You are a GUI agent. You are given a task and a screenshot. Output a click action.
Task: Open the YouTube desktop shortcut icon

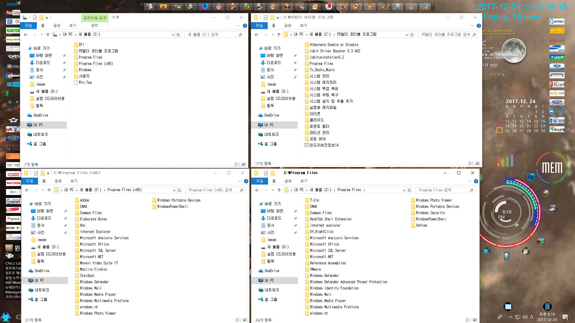[13, 13]
